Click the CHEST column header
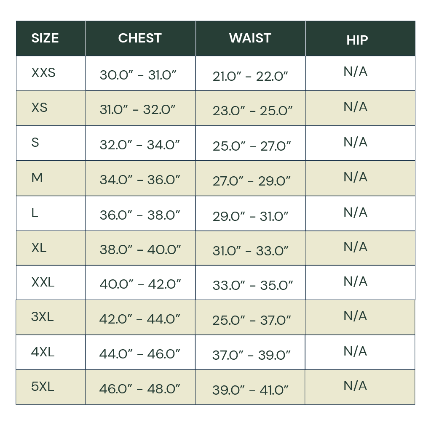 140,38
